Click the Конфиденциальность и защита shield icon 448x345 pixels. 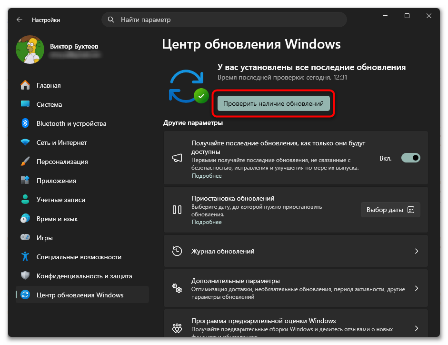[x=25, y=276]
